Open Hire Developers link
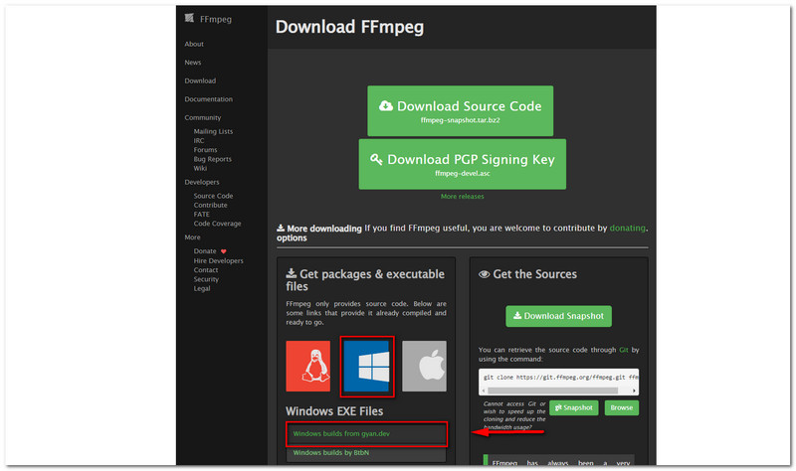The image size is (796, 471). pyautogui.click(x=218, y=261)
